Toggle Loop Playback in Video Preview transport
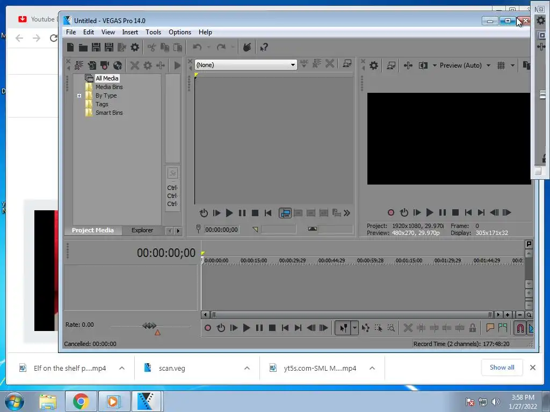This screenshot has width=550, height=412. coord(404,212)
